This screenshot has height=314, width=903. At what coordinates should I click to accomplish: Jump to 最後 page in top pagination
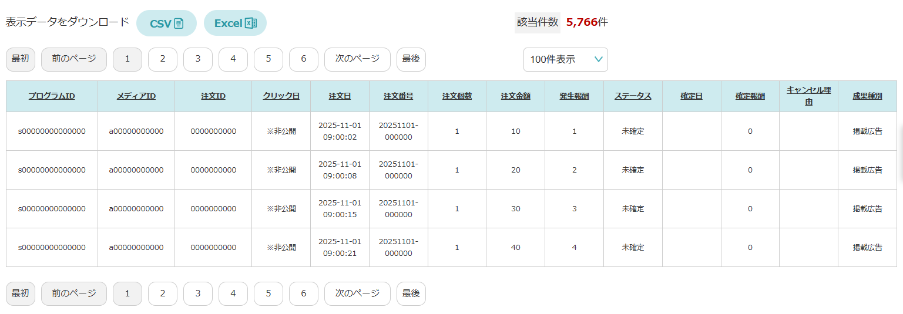pyautogui.click(x=411, y=59)
